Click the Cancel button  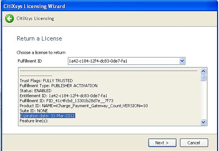click(x=194, y=143)
